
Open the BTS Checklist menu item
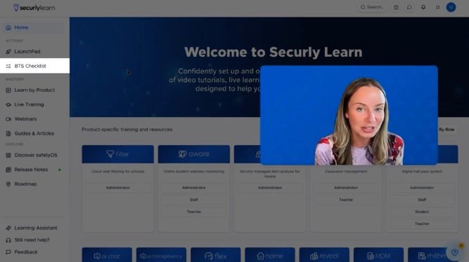pos(34,66)
